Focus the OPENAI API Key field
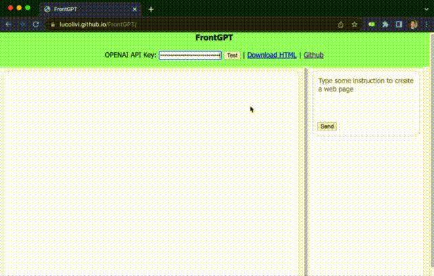This screenshot has height=276, width=434. point(190,55)
